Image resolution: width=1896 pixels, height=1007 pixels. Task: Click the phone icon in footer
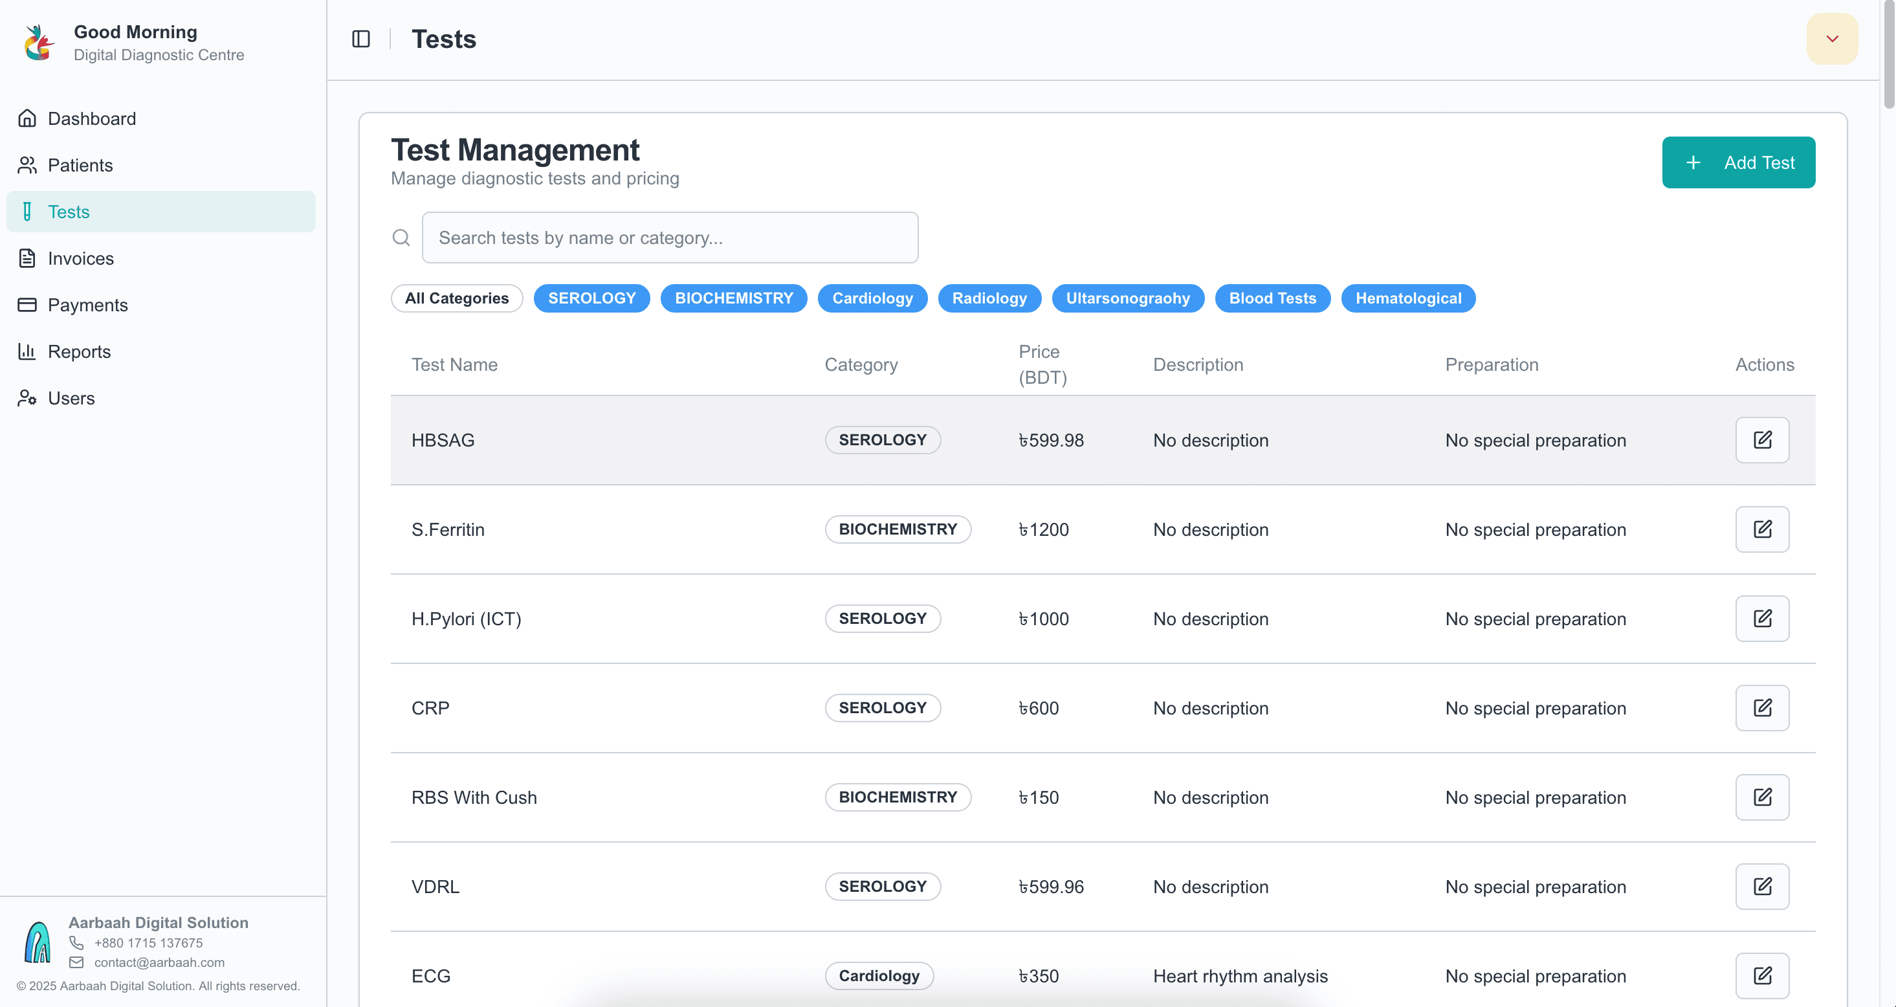[x=76, y=943]
